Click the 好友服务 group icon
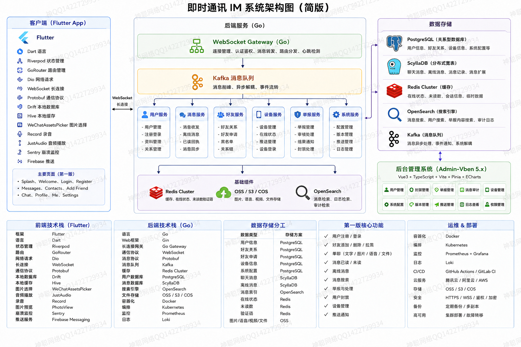The height and width of the screenshot is (347, 521). pos(221,115)
